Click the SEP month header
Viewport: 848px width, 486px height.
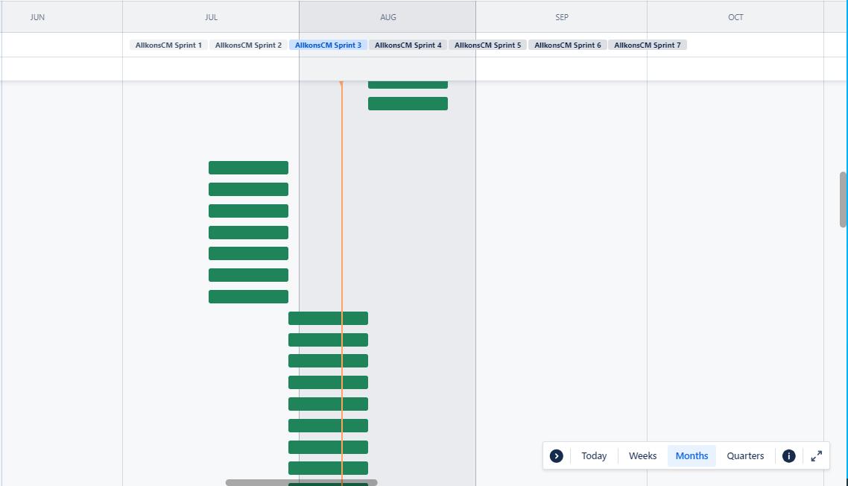(x=562, y=16)
